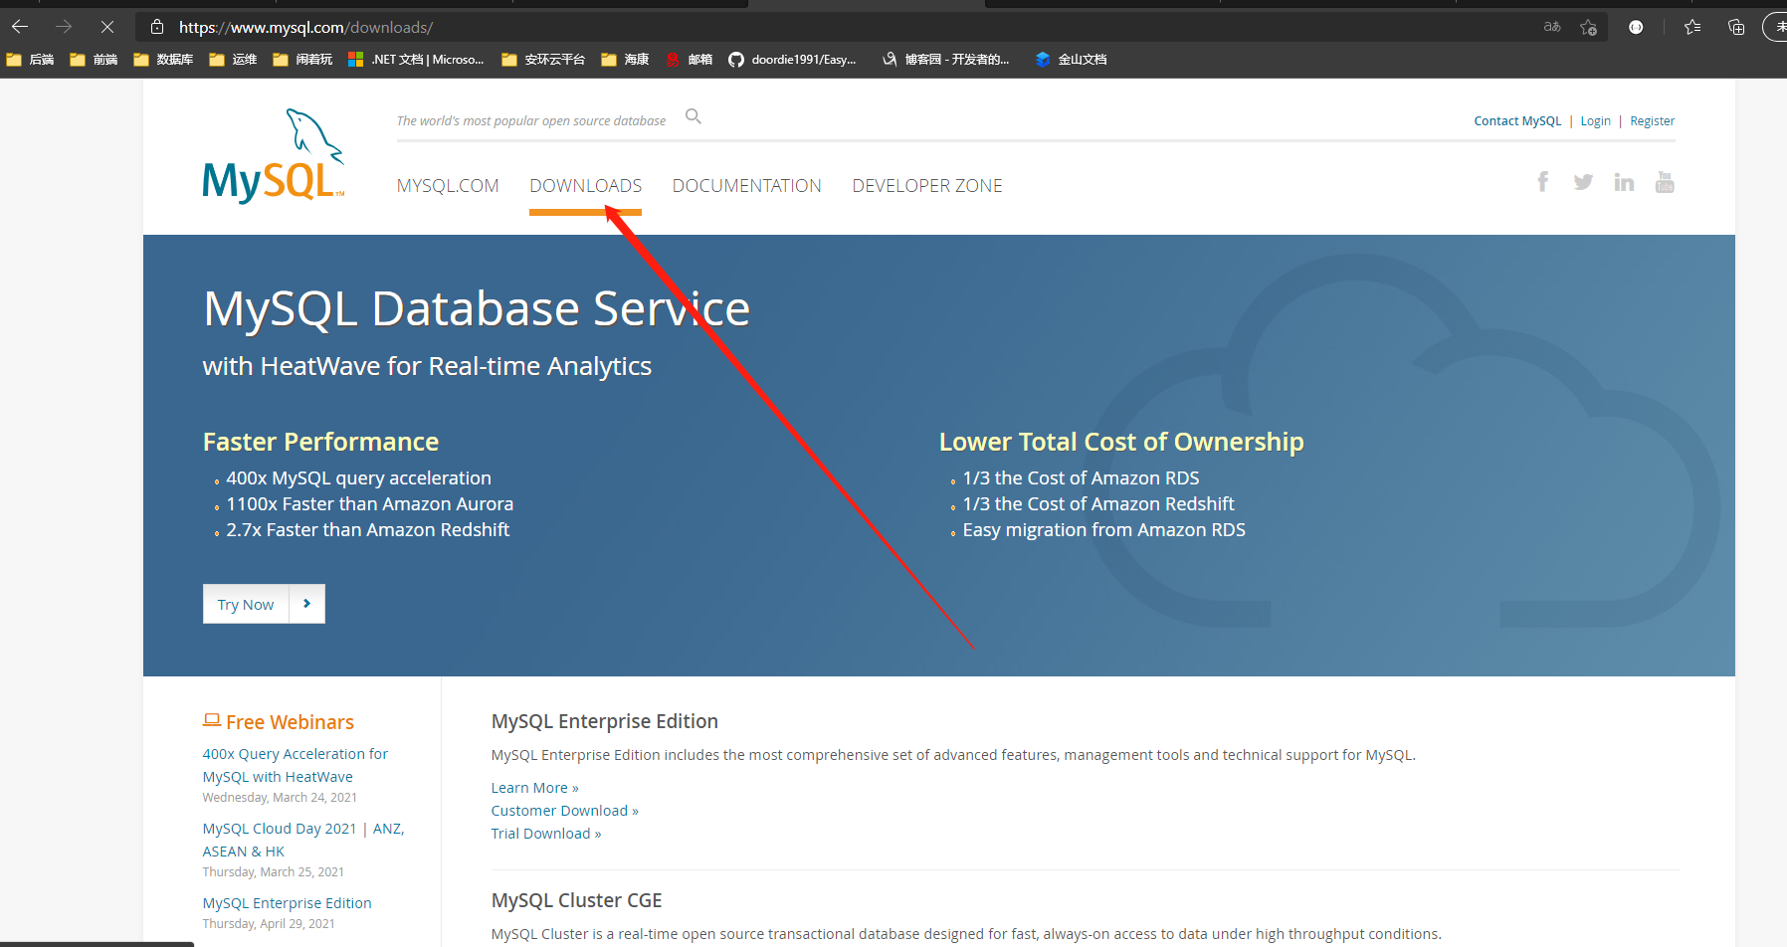The image size is (1787, 947).
Task: Click the Faster Performance heading
Action: tap(320, 442)
